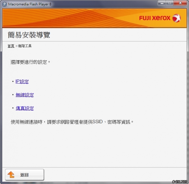
Task: Click the Macromedia Flash Player 8 title
Action: tap(30, 4)
